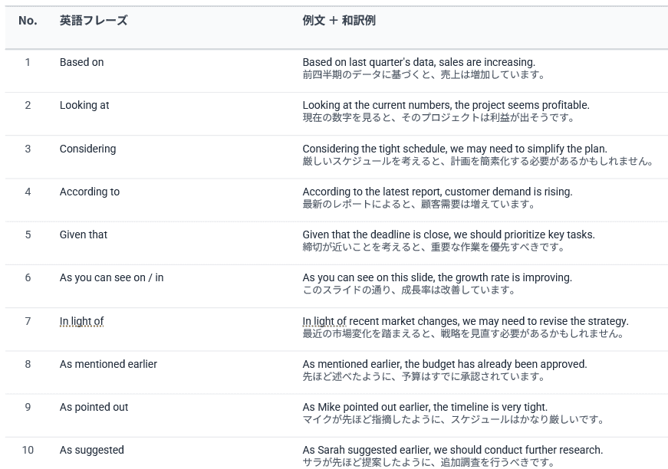This screenshot has height=469, width=668.
Task: Click 'According to' in the phrase column
Action: [x=90, y=192]
